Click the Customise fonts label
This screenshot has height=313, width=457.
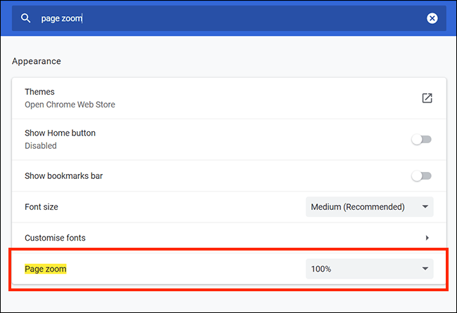[x=55, y=238]
